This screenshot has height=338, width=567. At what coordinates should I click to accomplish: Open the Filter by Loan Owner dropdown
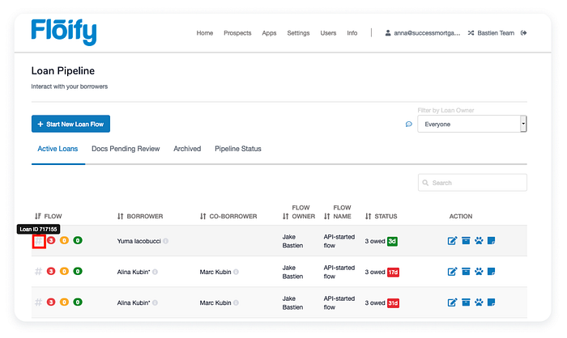point(472,125)
